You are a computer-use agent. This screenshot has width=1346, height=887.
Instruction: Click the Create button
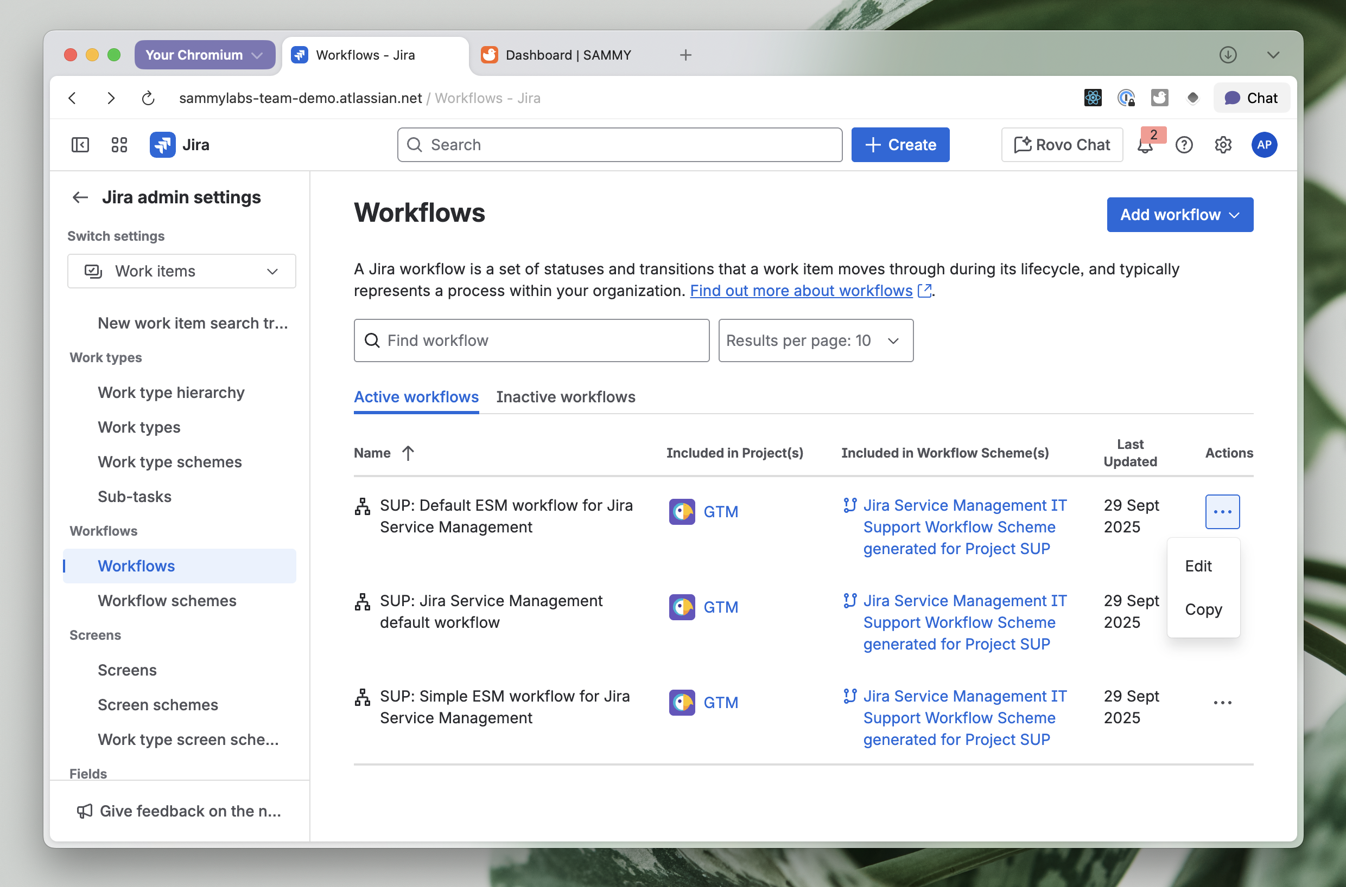tap(900, 145)
